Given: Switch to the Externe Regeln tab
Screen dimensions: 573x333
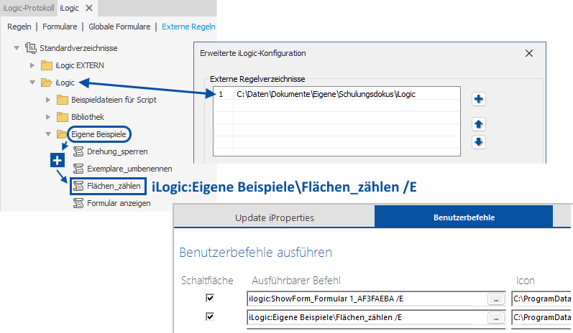Looking at the screenshot, I should [188, 27].
